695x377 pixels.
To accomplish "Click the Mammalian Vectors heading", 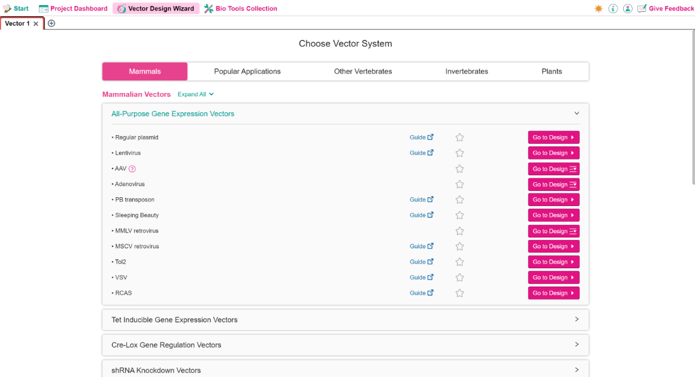I will 137,94.
